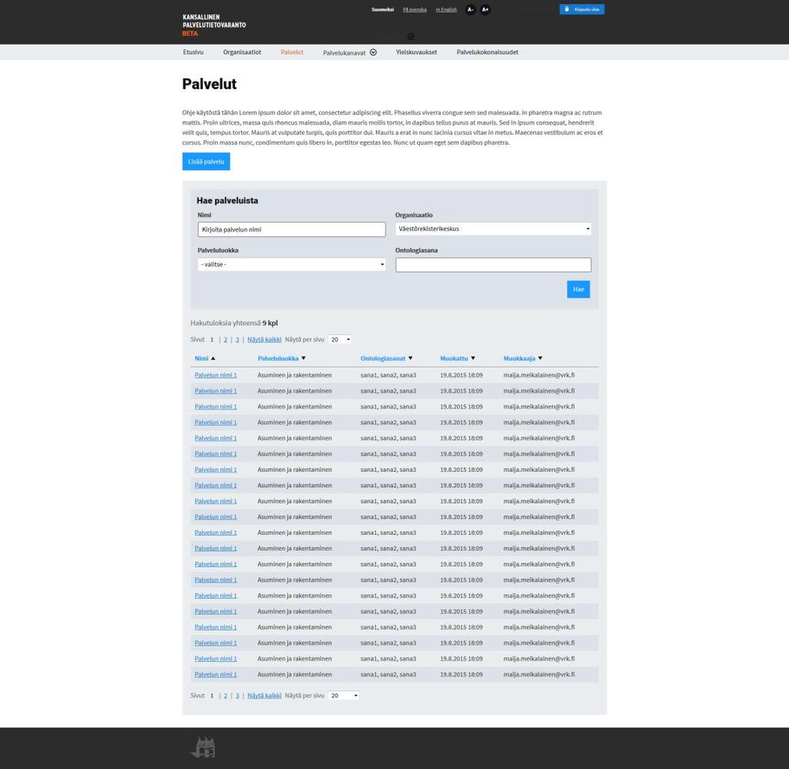This screenshot has width=789, height=769.
Task: Switch language to In English
Action: tap(446, 9)
